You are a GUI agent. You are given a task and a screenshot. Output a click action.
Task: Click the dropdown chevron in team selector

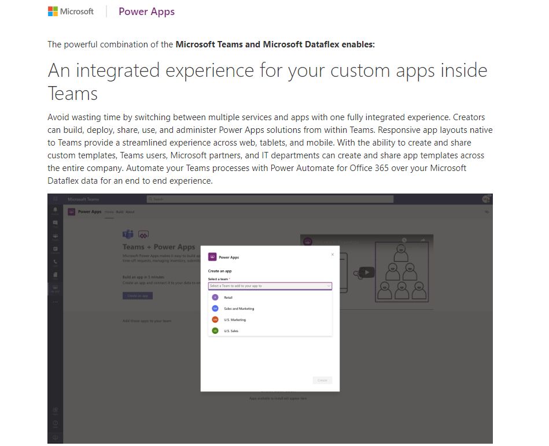[329, 286]
